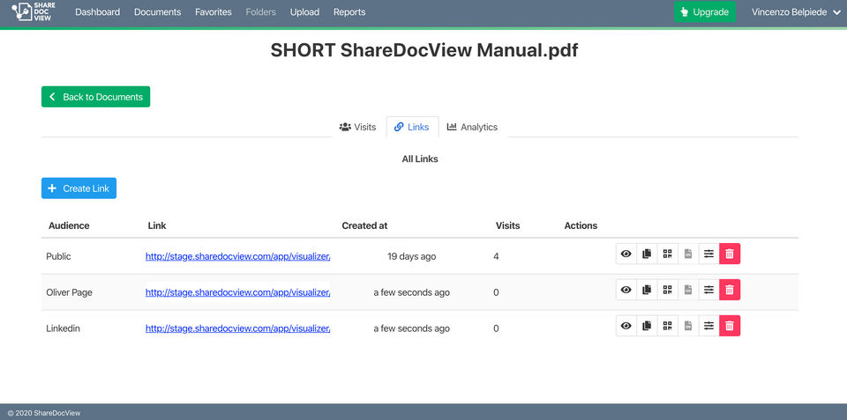
Task: Go to Dashboard in the navbar
Action: (x=97, y=12)
